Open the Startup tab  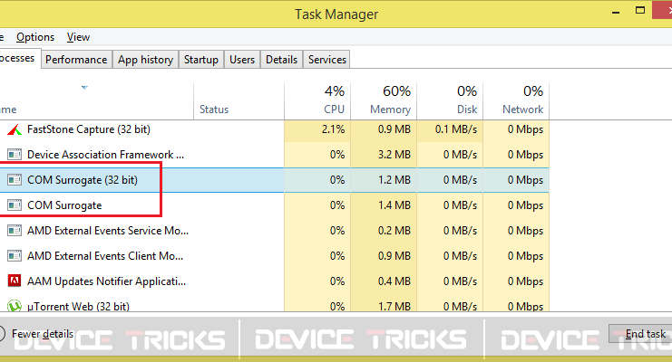click(201, 60)
